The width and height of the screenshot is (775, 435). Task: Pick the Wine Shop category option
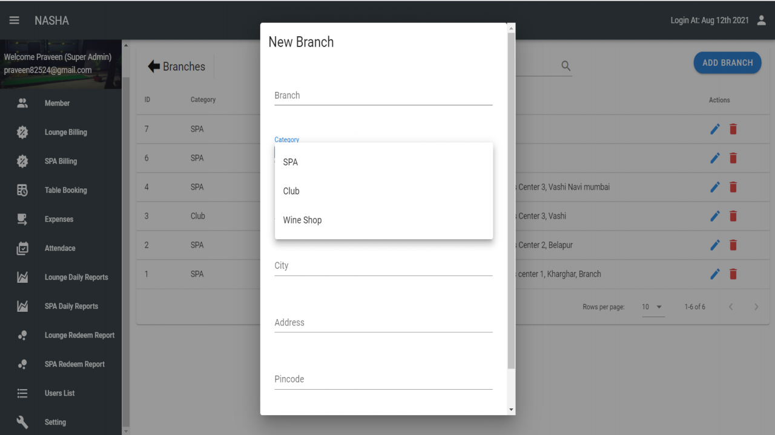click(x=384, y=220)
